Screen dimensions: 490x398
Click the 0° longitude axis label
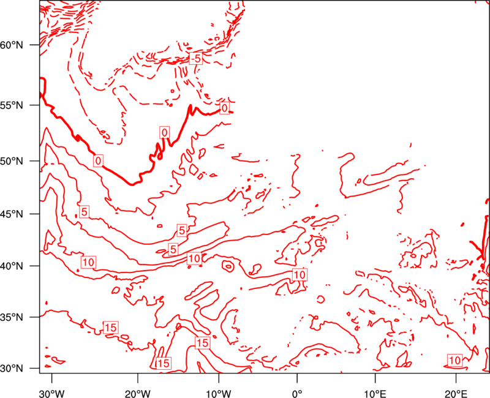click(297, 393)
